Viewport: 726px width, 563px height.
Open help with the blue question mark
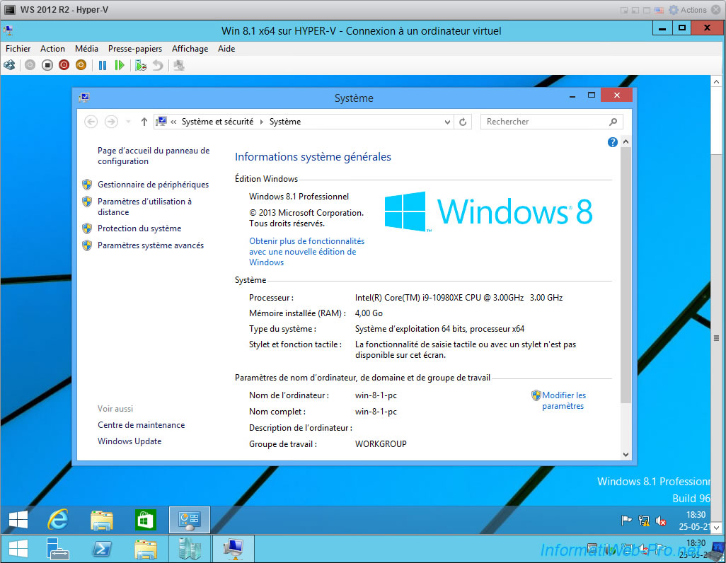(613, 142)
